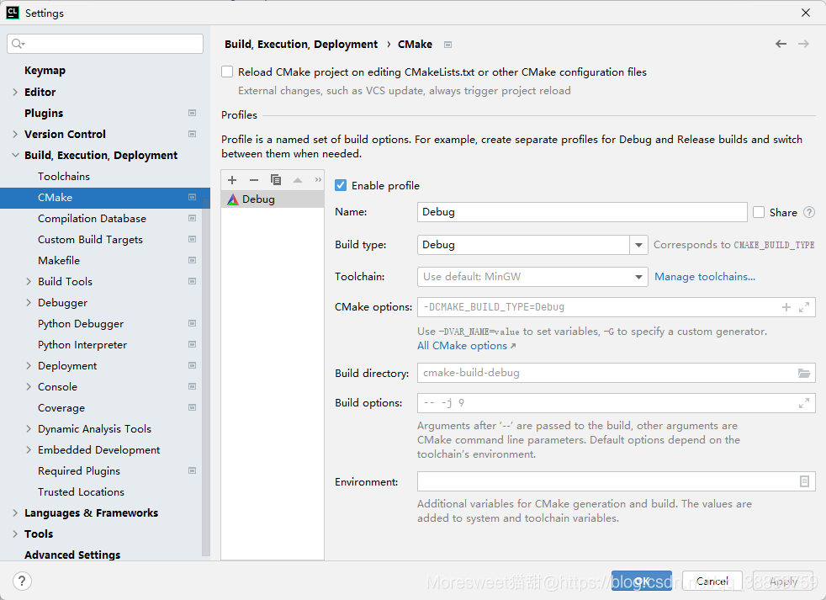Expand the CMake options field
826x600 pixels.
point(804,307)
